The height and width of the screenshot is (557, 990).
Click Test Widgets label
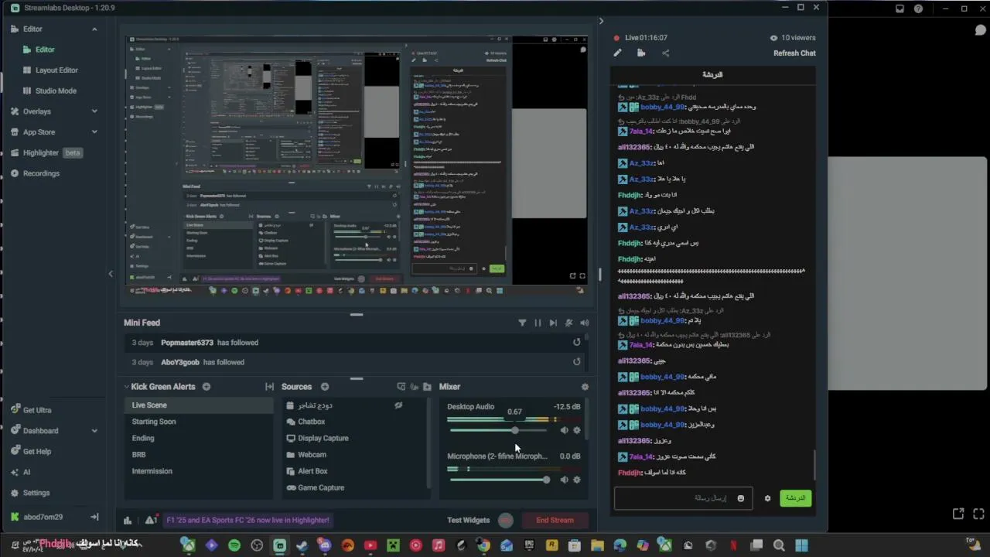[x=468, y=520]
